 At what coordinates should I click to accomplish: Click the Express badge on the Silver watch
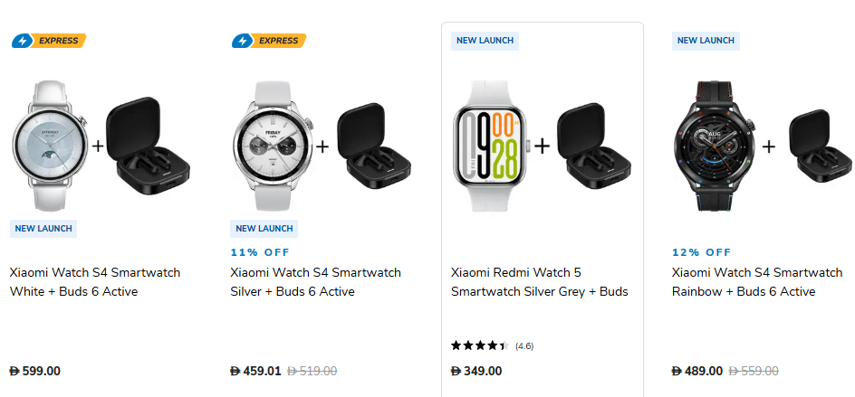coord(269,41)
